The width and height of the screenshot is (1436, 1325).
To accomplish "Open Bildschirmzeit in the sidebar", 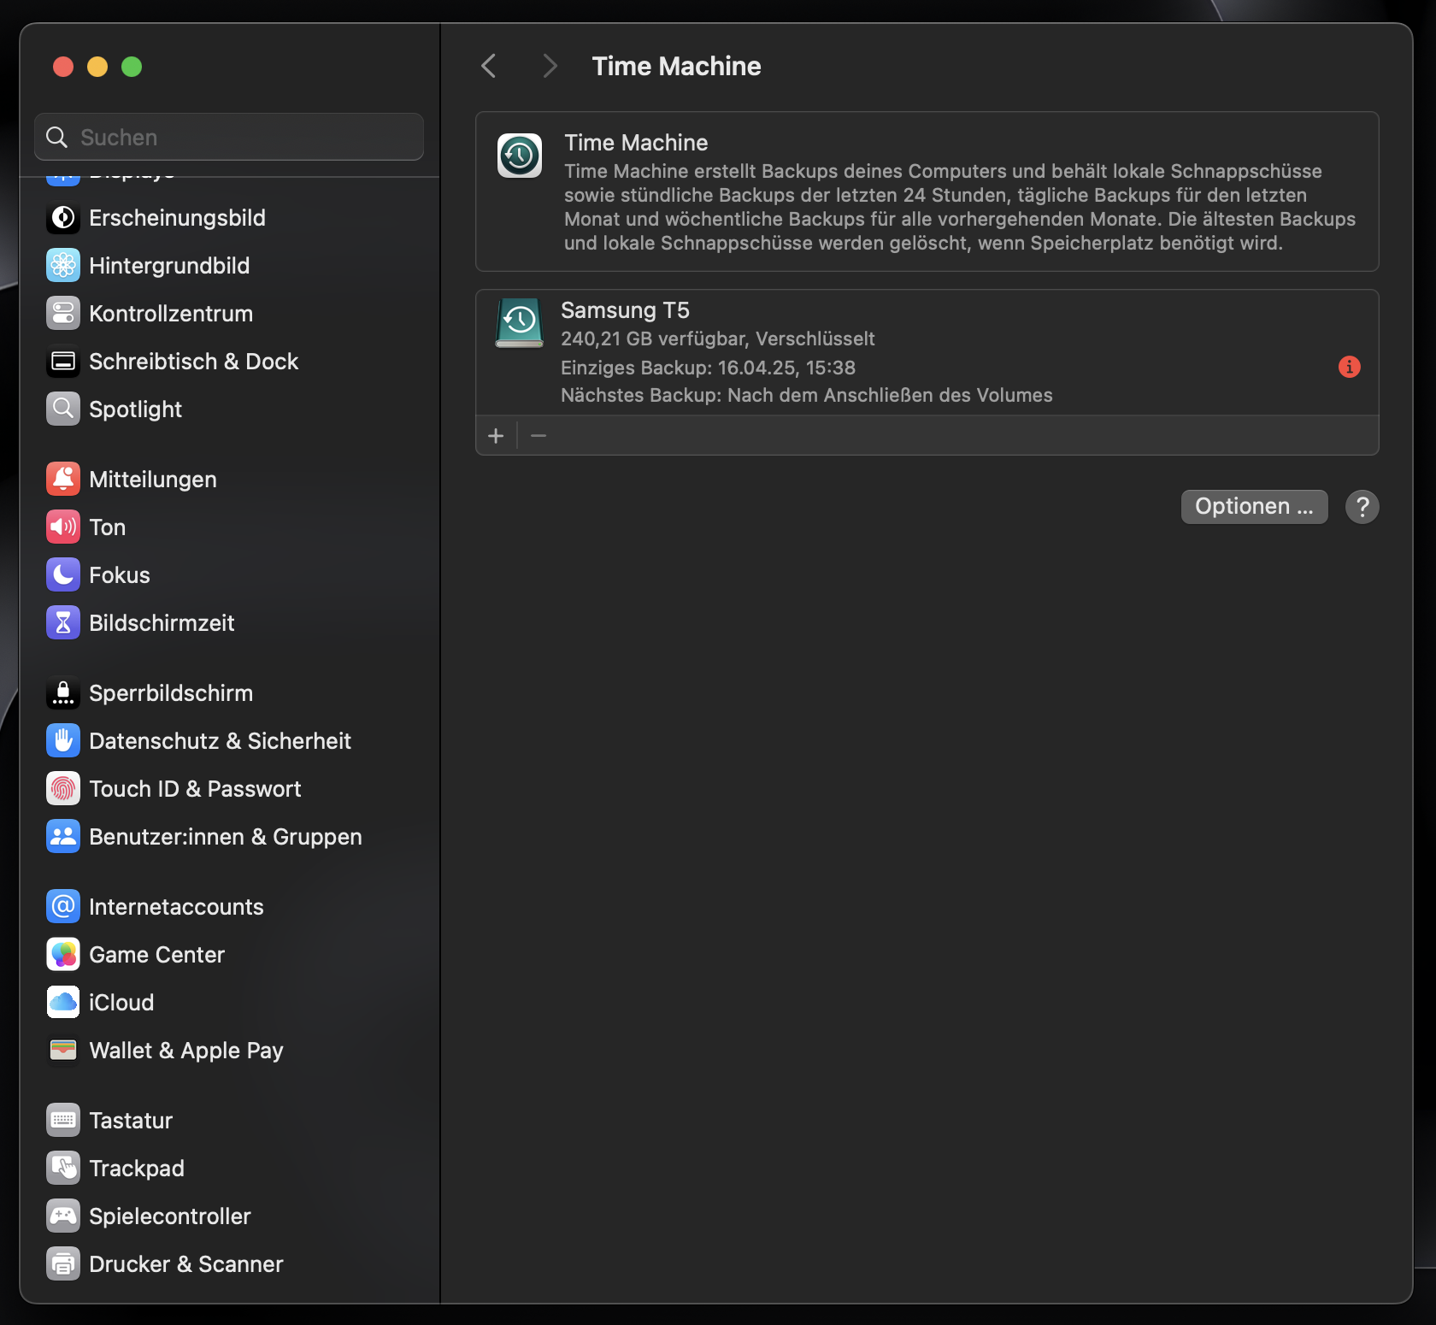I will coord(162,623).
